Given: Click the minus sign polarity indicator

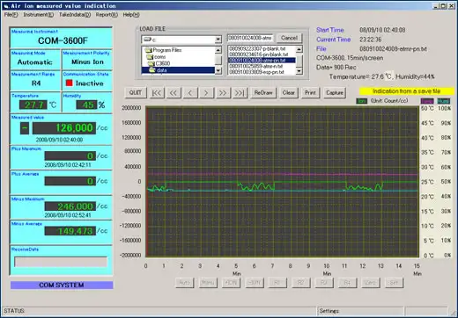Looking at the screenshot, I should click(x=25, y=128).
